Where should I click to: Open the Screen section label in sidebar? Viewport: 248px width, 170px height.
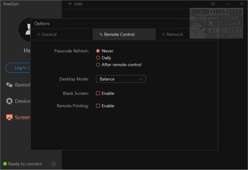pyautogui.click(x=22, y=117)
